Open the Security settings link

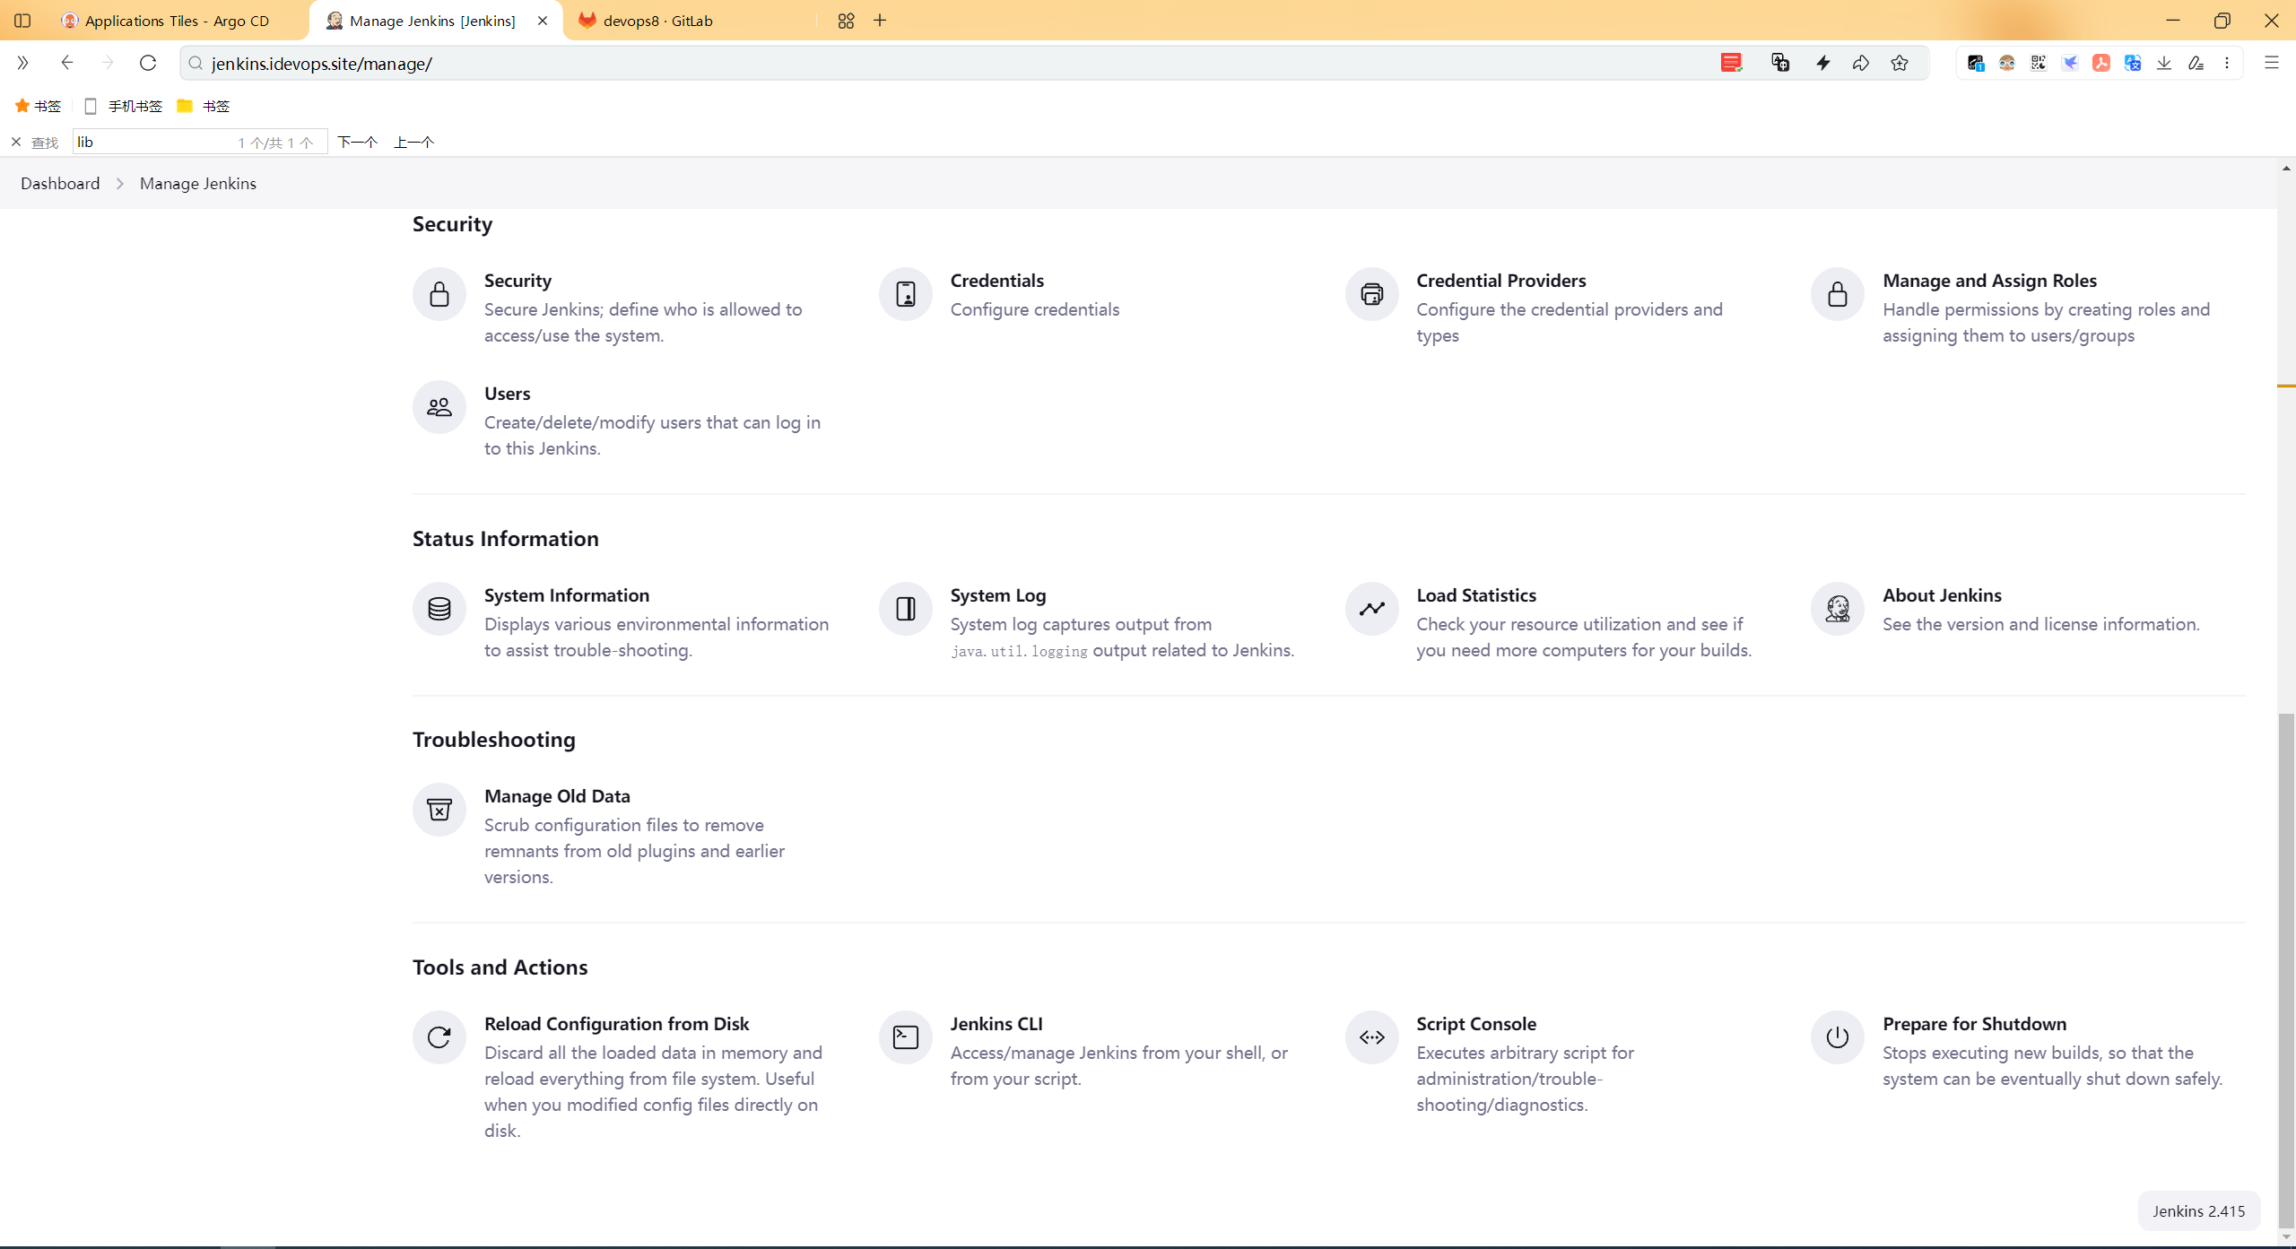click(517, 281)
